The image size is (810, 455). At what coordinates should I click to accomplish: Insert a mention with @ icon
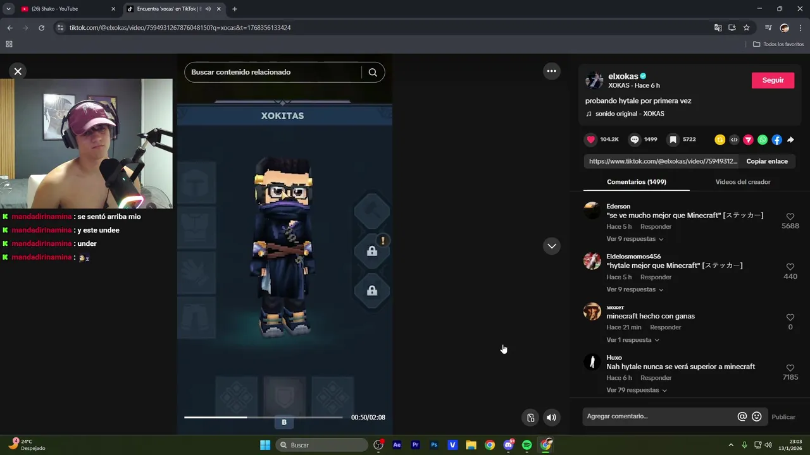click(742, 416)
